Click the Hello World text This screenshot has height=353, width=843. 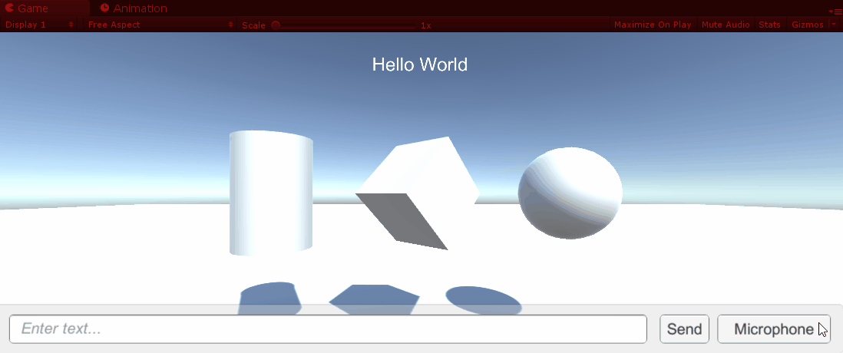click(420, 64)
